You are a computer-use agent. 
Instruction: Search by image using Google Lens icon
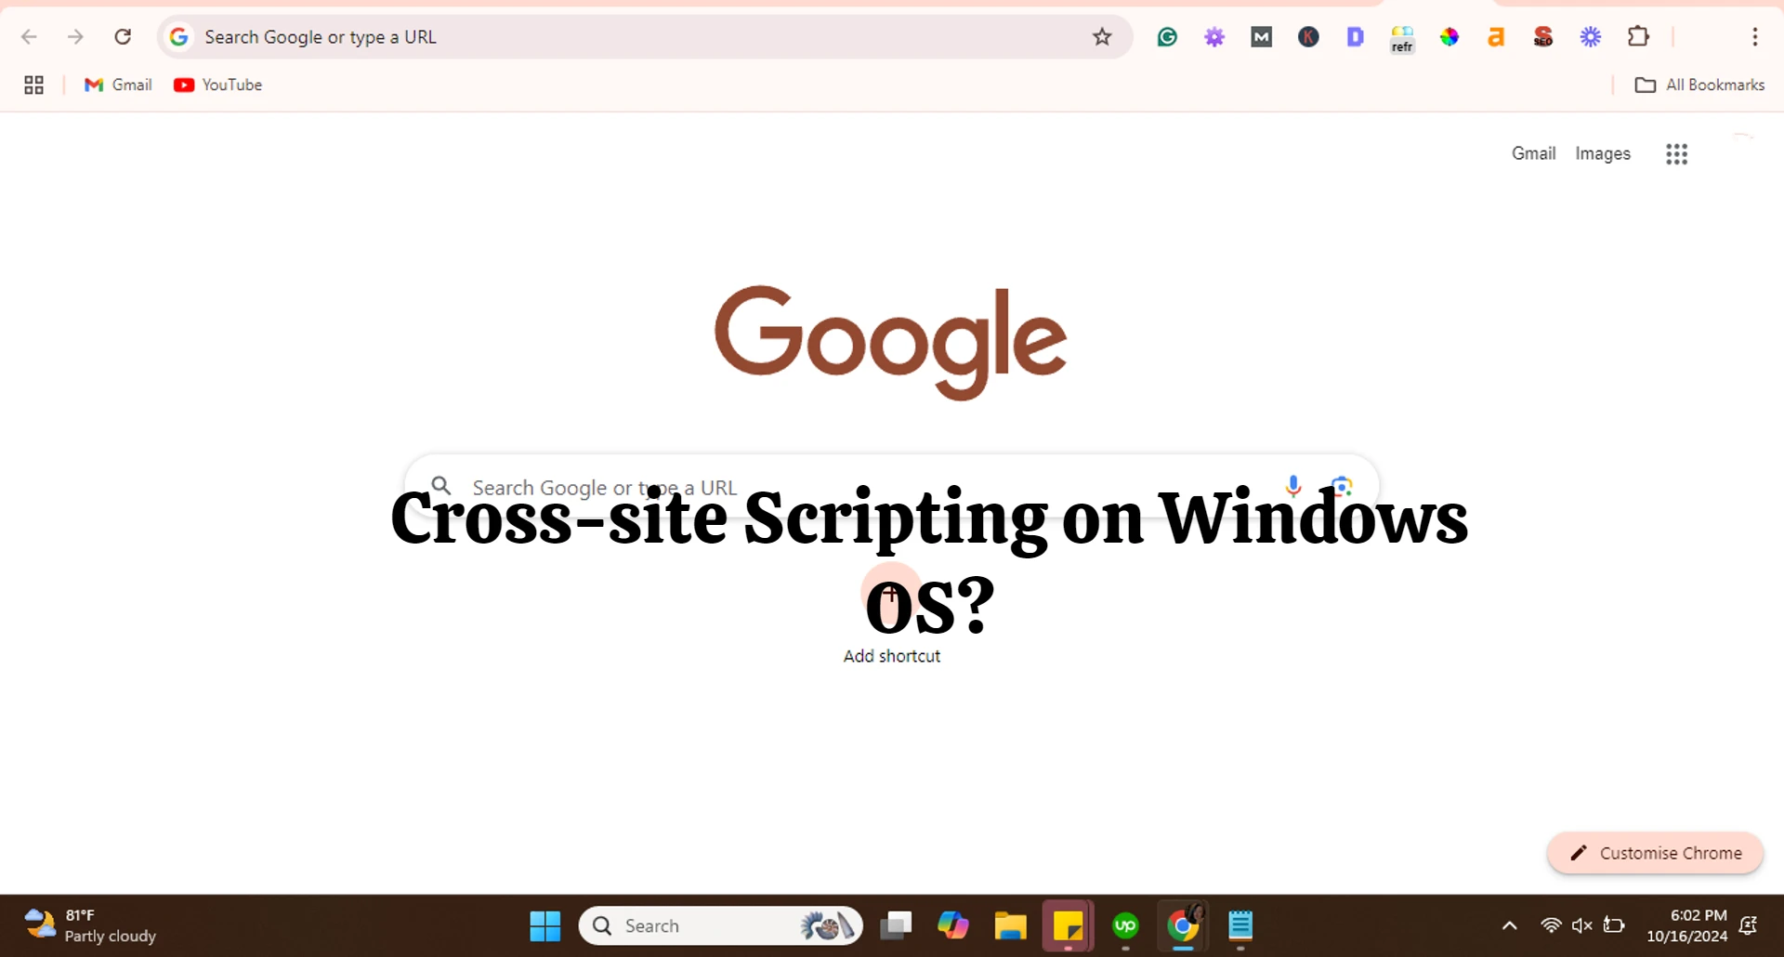(x=1341, y=486)
